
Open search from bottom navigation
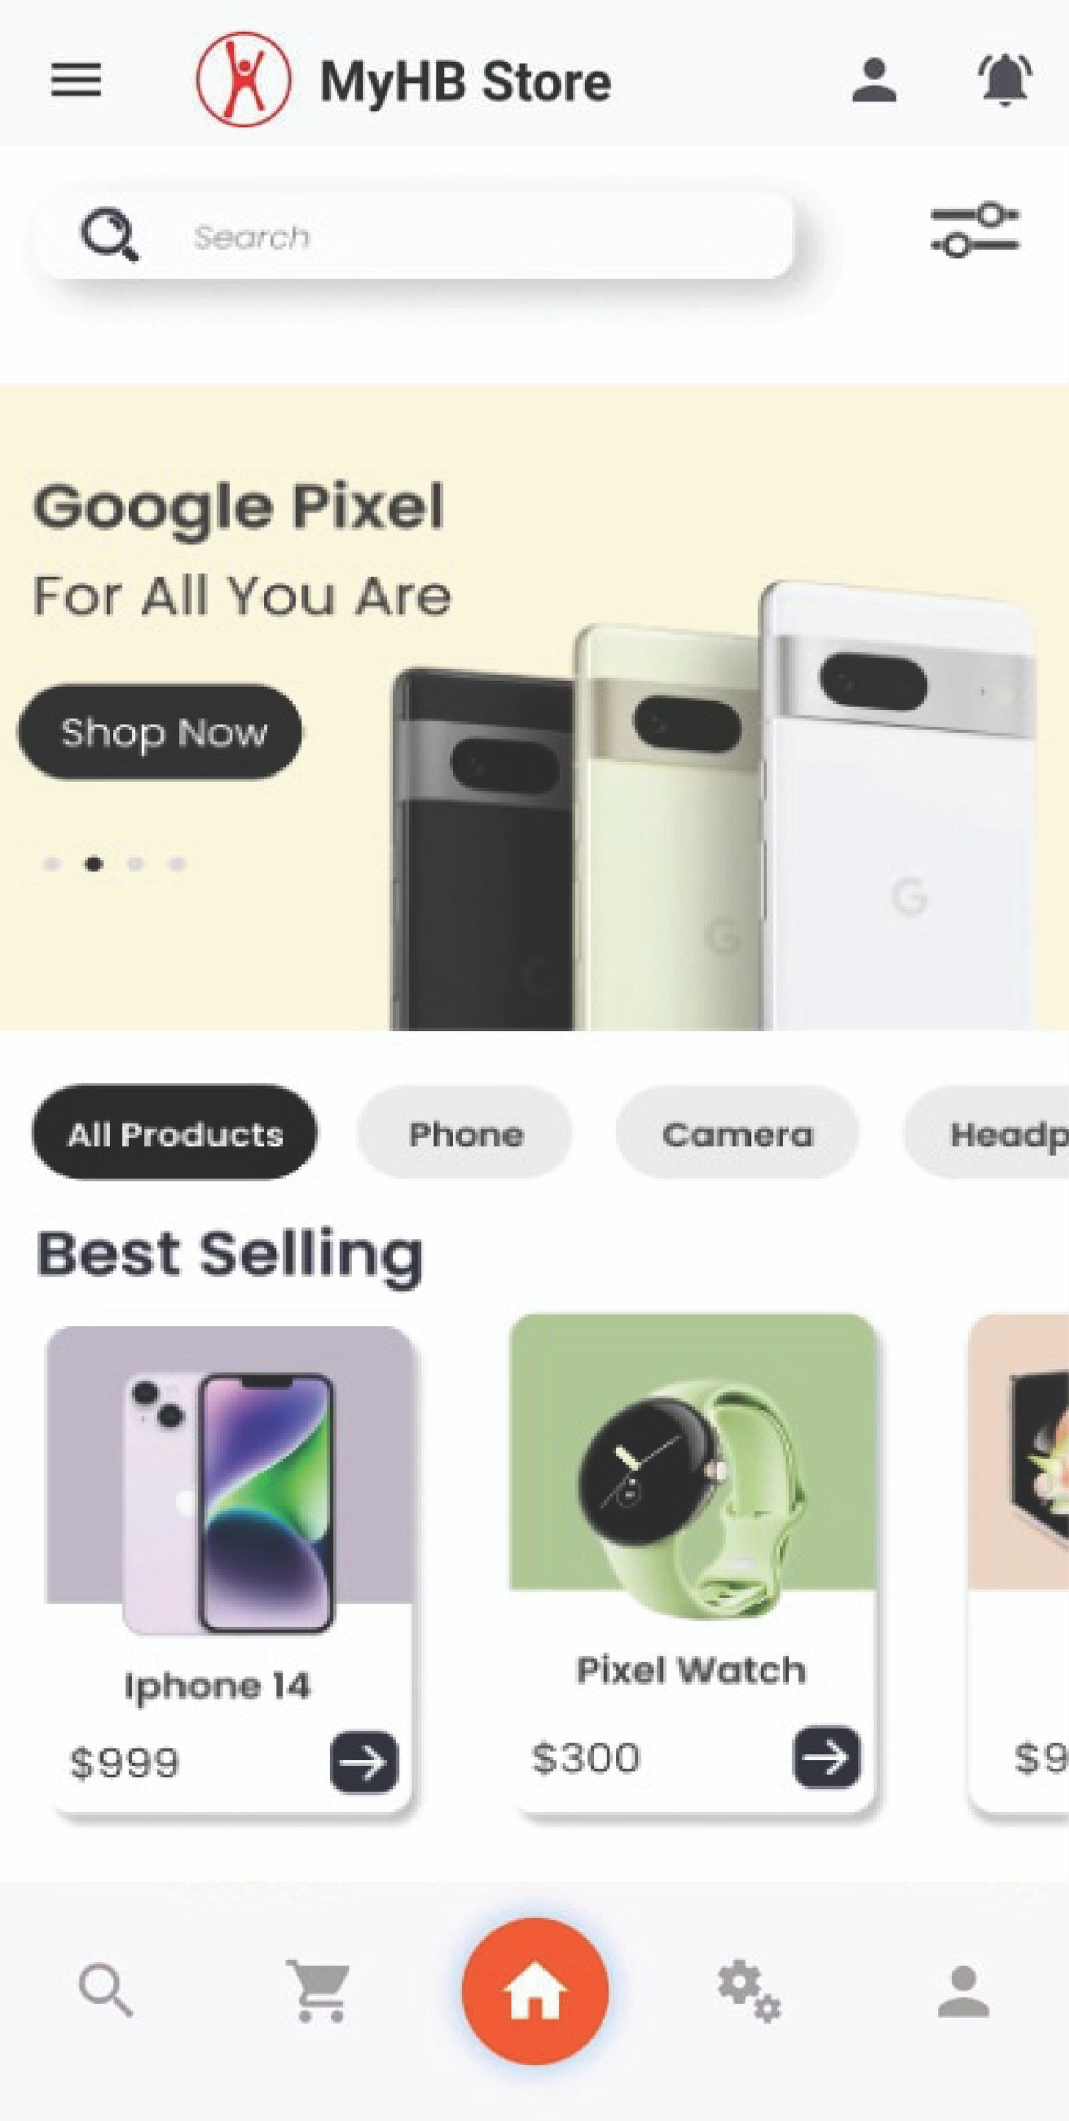pyautogui.click(x=106, y=1991)
